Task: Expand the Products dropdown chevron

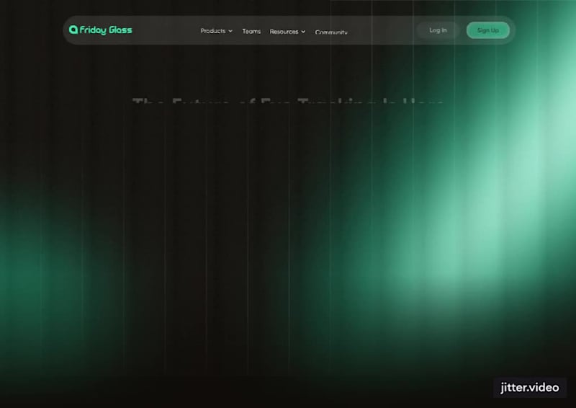Action: click(x=230, y=31)
